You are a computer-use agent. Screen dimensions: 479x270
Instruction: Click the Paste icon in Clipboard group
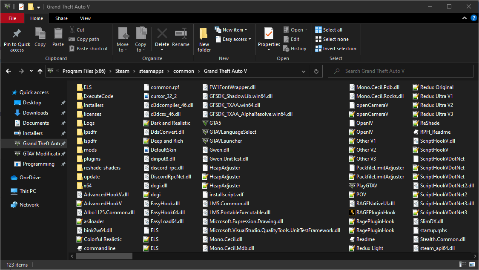tap(58, 34)
